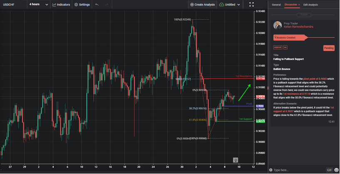The height and width of the screenshot is (174, 340).
Task: Open the Edit Analysis tab
Action: point(310,5)
